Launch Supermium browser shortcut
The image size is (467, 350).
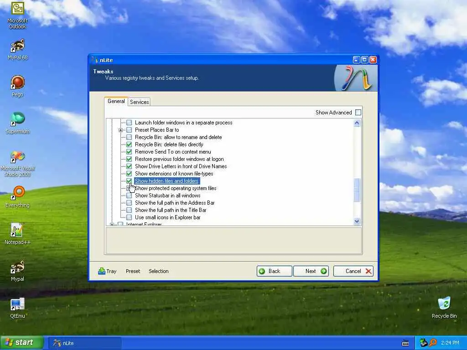[17, 123]
